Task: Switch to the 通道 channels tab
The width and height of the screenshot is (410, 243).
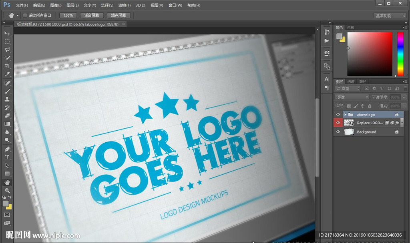Action: (351, 82)
